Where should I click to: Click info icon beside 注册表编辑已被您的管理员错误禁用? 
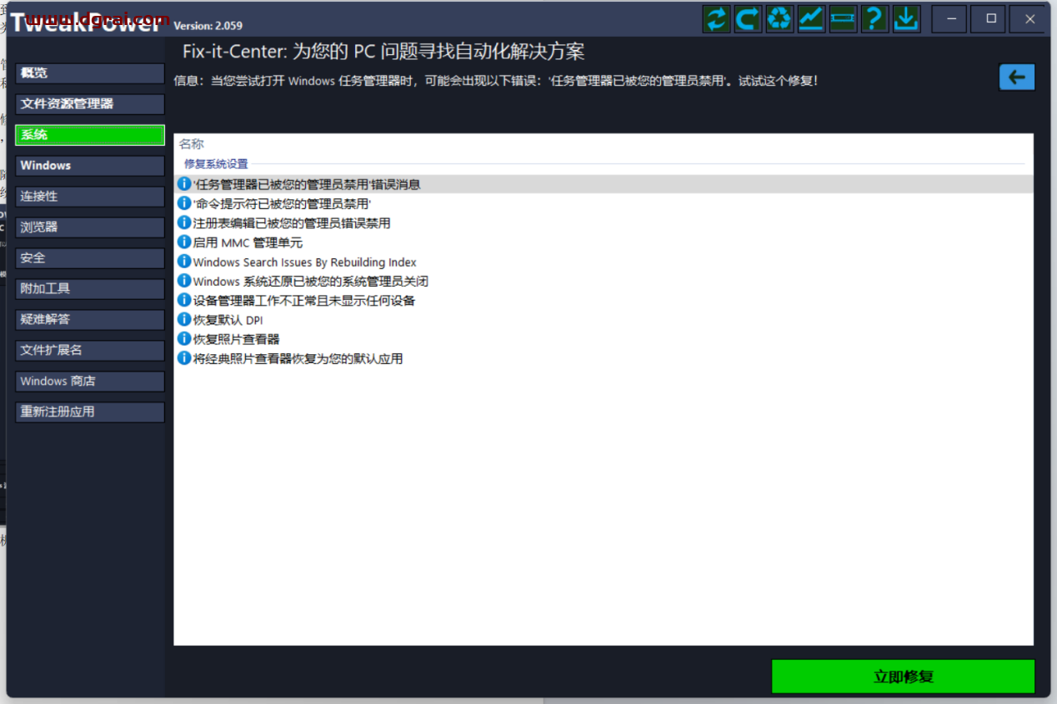184,222
